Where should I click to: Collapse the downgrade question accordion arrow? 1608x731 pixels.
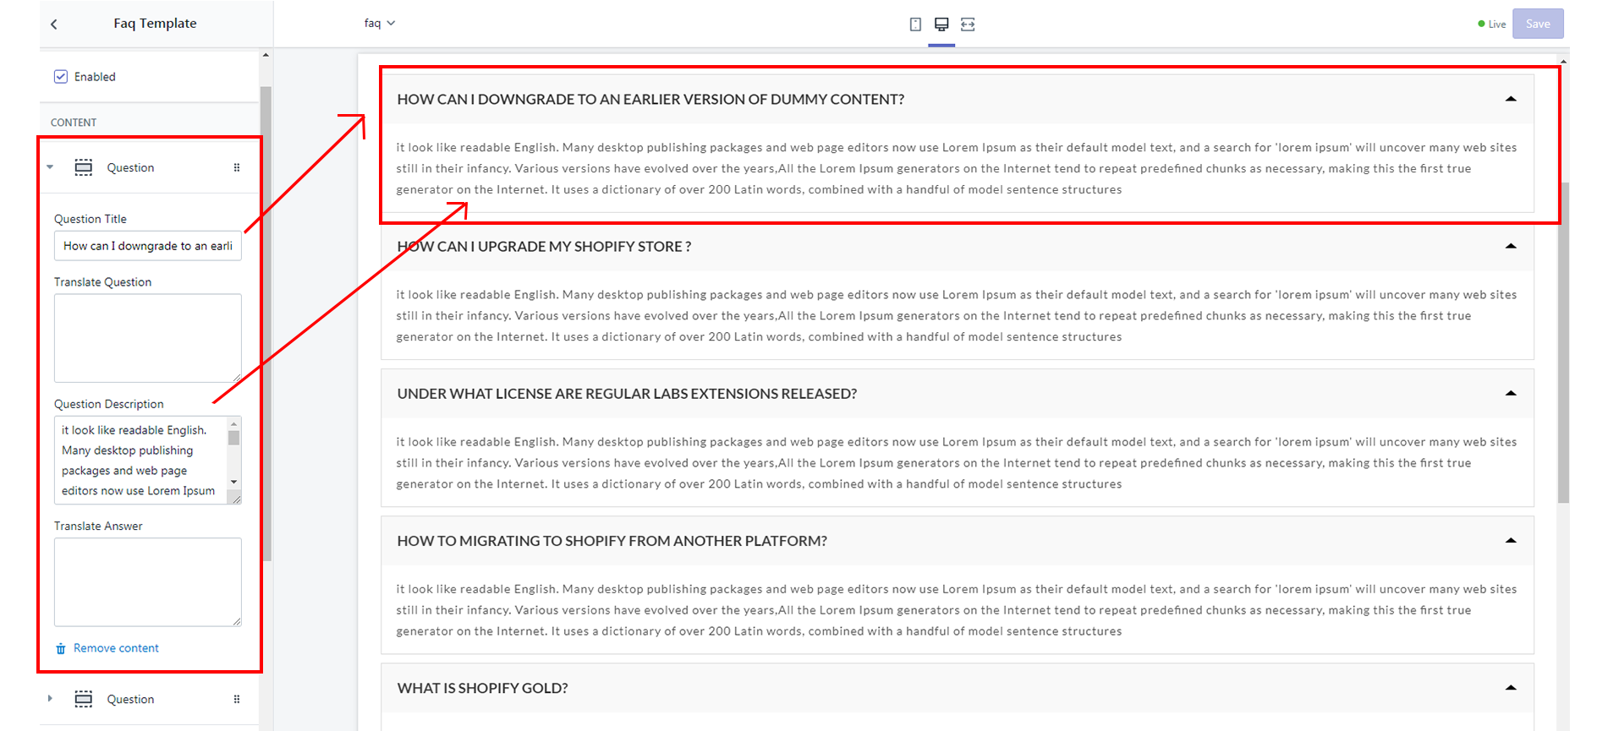(1511, 99)
